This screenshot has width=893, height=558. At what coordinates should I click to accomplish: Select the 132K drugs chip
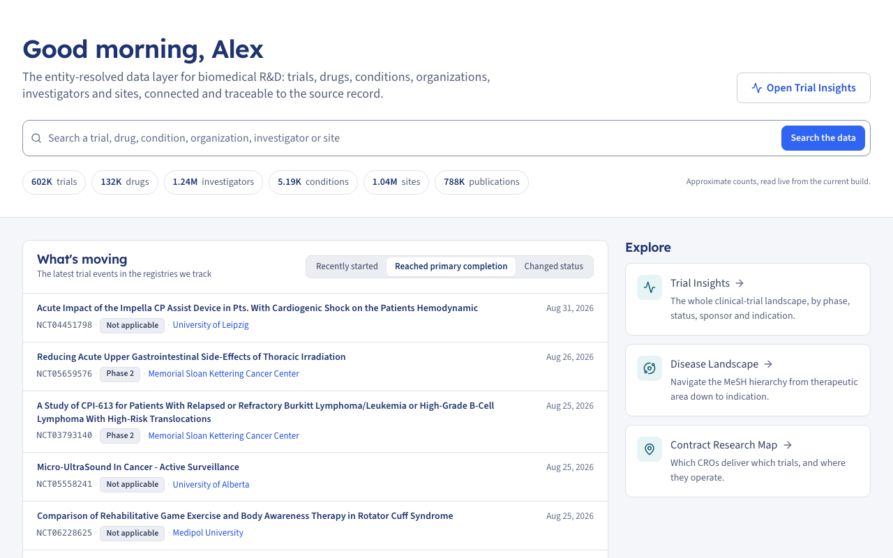(x=125, y=182)
